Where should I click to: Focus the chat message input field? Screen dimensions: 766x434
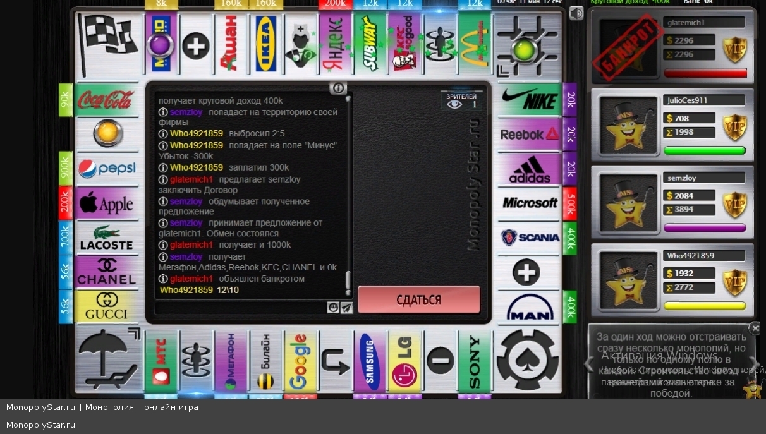coord(241,308)
